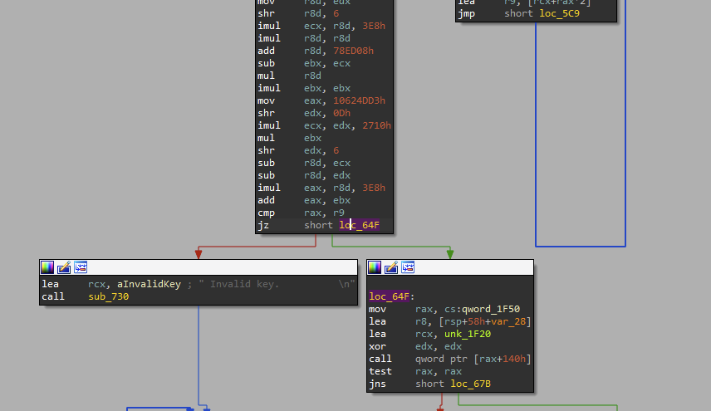Click the title bar of the Invalid key node
The width and height of the screenshot is (711, 411).
199,267
